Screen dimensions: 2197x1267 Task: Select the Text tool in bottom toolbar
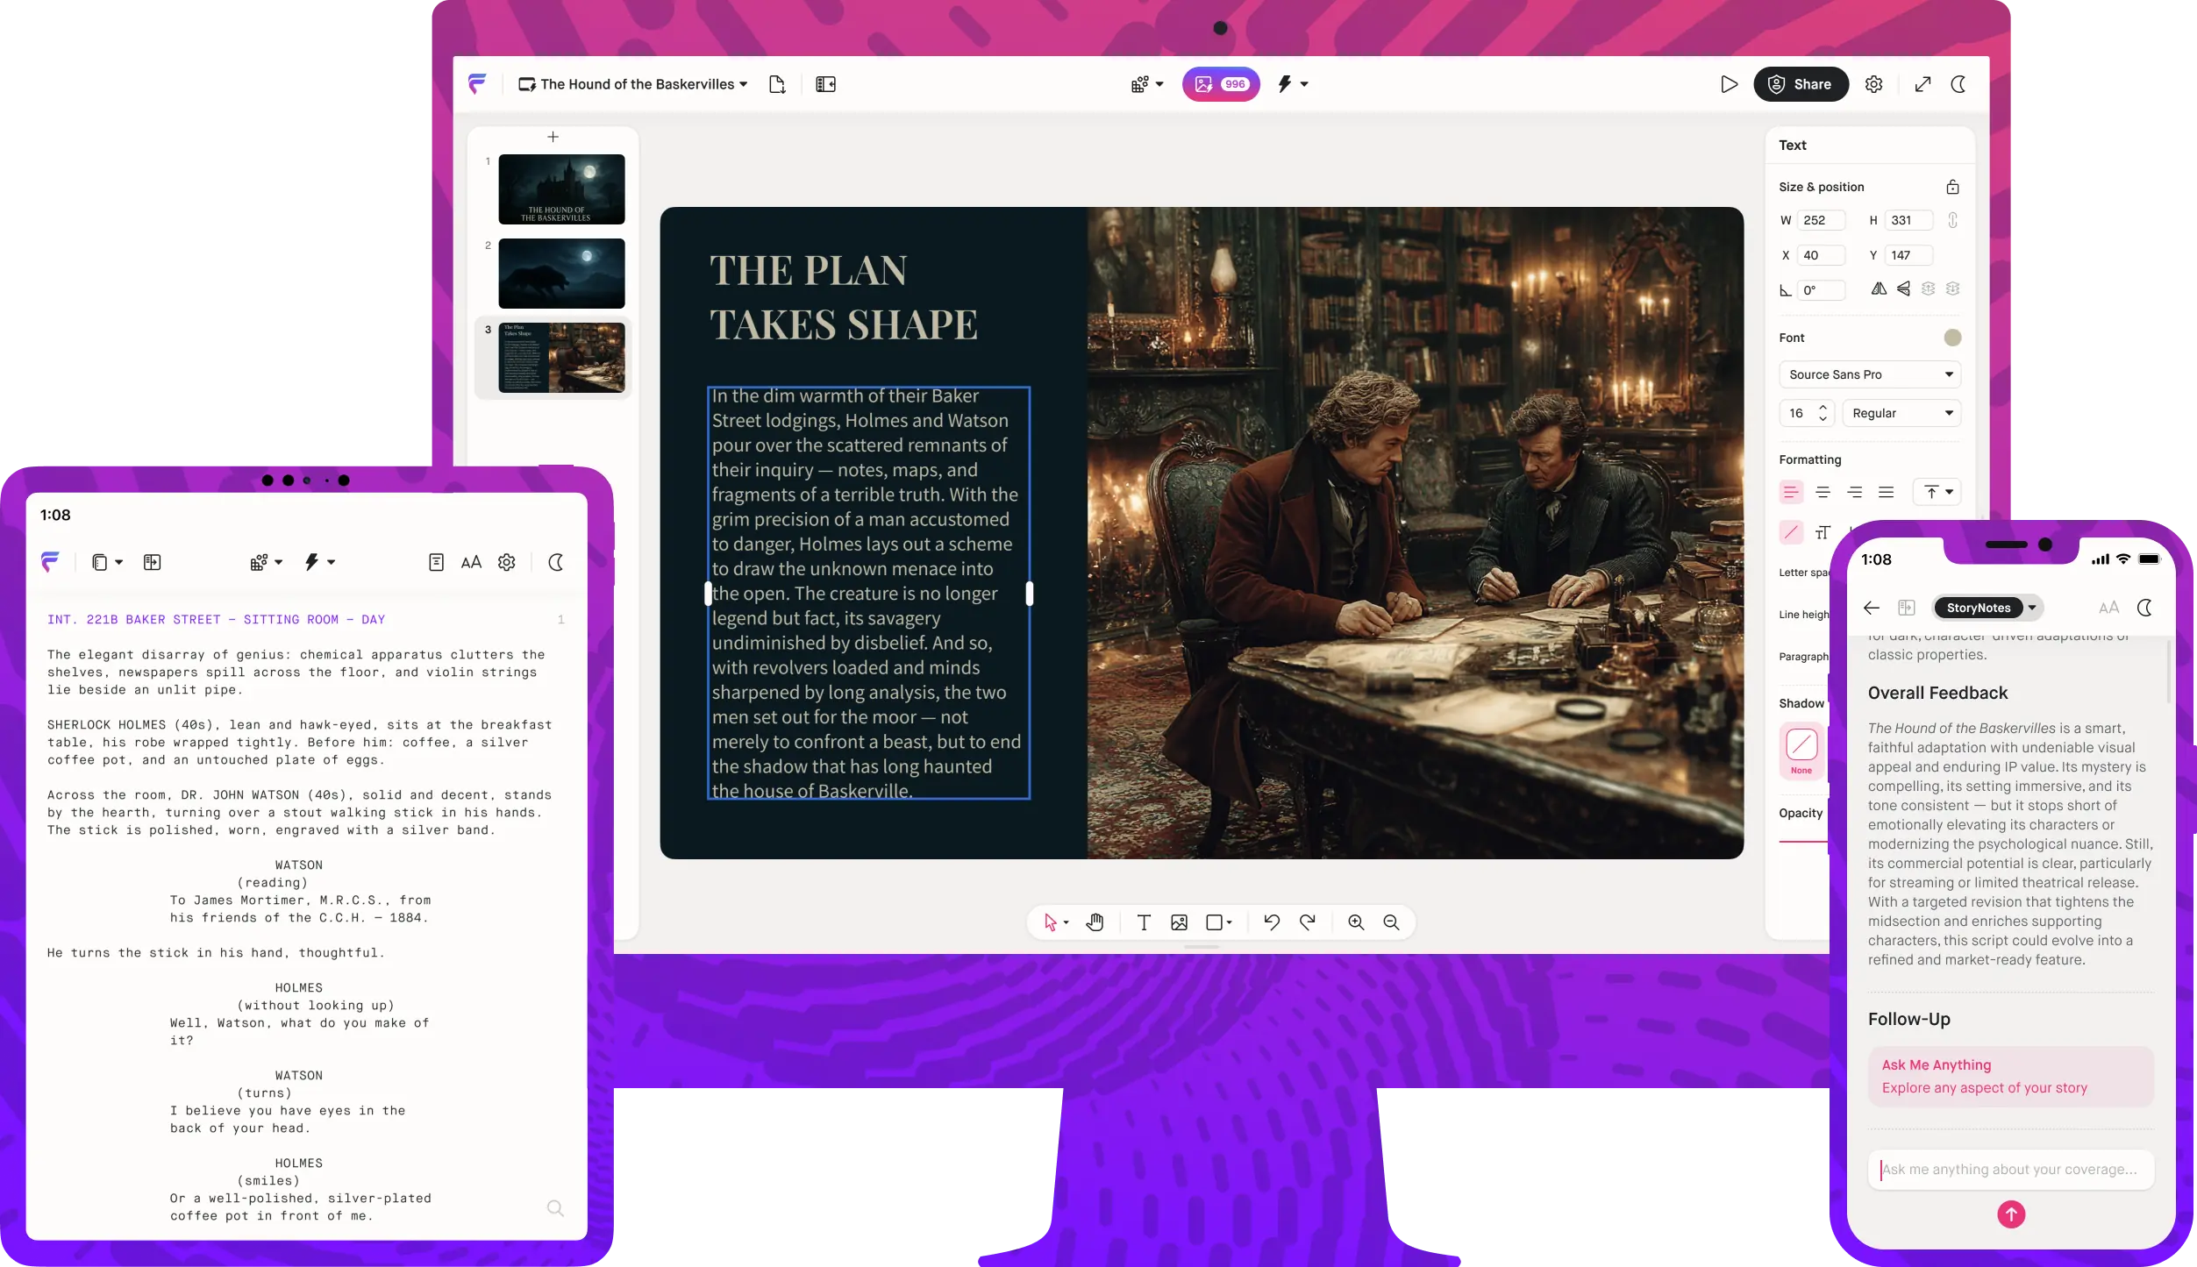tap(1144, 922)
